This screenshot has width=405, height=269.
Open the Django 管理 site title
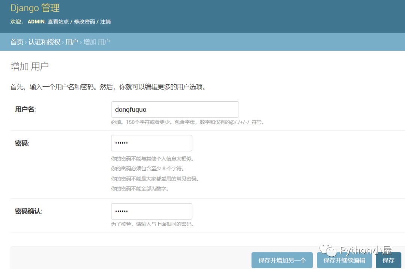tap(35, 8)
